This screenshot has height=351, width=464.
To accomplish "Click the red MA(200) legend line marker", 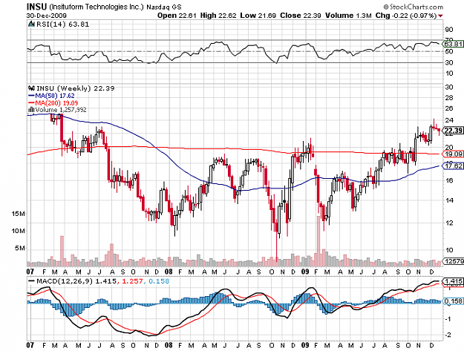I will [31, 103].
